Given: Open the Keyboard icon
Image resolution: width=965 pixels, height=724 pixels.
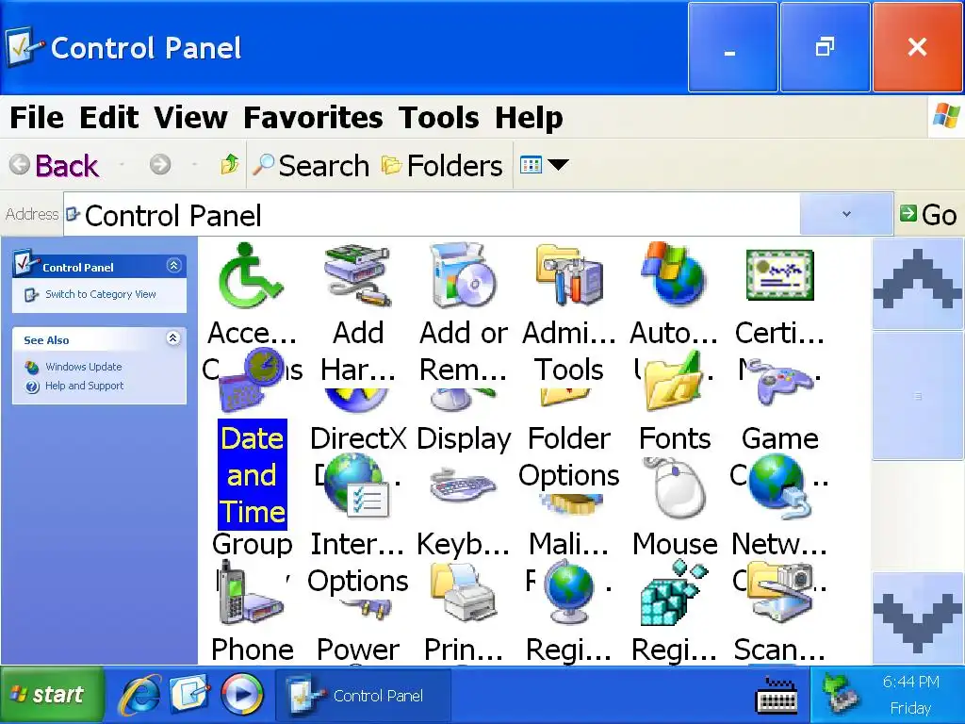Looking at the screenshot, I should (x=463, y=486).
